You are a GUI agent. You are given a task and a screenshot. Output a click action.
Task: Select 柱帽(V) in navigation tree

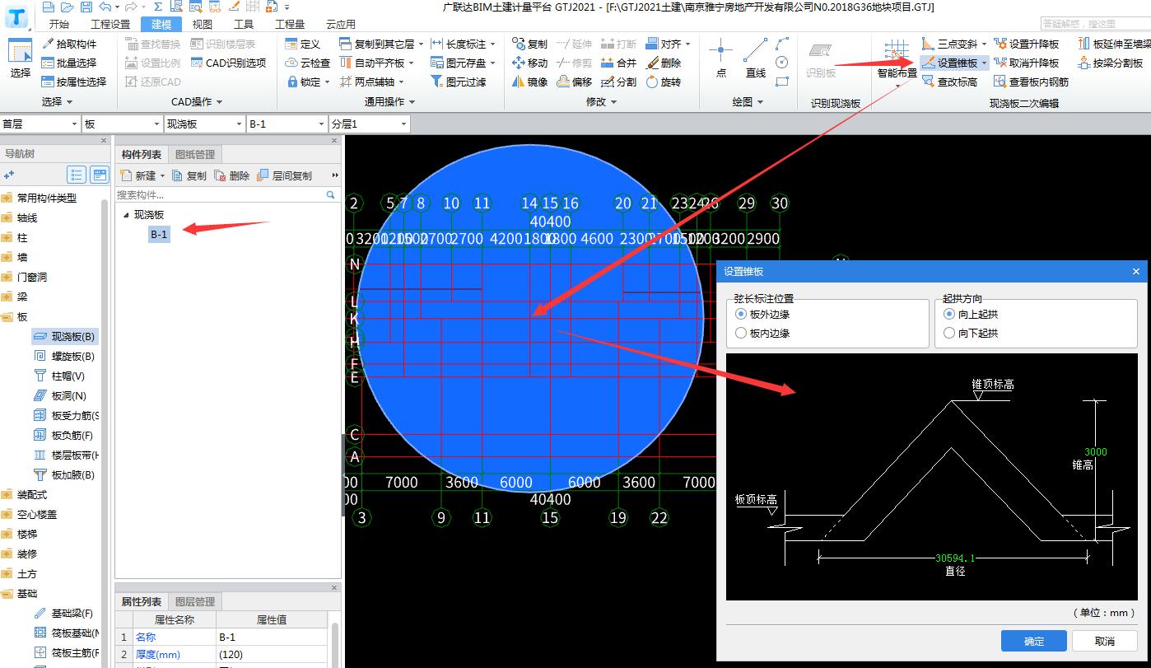[x=59, y=376]
